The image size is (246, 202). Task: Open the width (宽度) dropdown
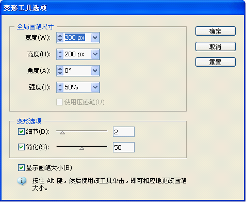click(95, 38)
